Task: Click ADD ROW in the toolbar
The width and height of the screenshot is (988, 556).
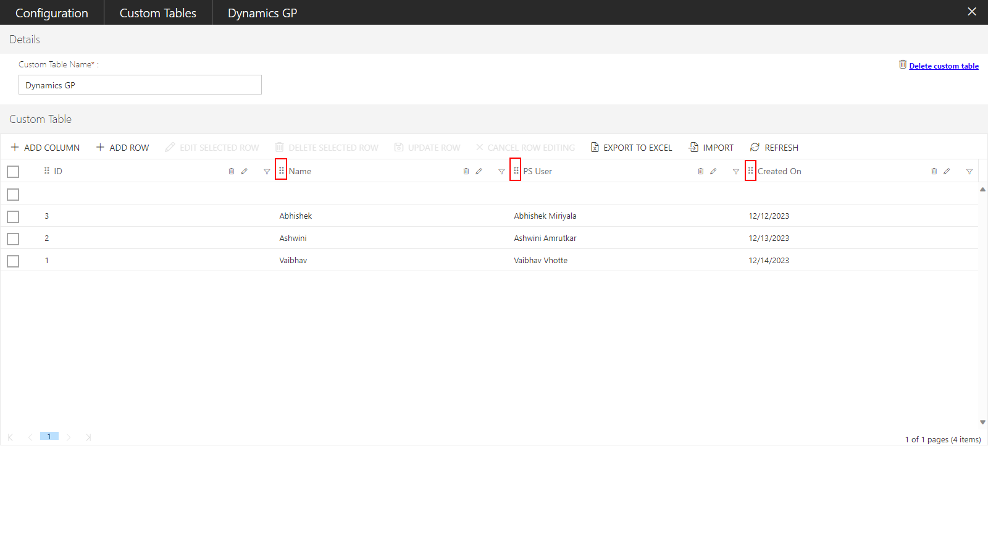Action: (x=122, y=148)
